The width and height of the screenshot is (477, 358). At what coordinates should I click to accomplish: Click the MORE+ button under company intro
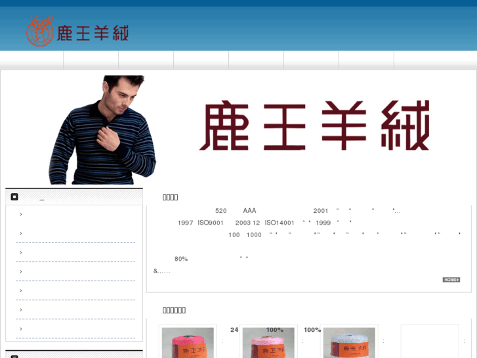pos(451,280)
